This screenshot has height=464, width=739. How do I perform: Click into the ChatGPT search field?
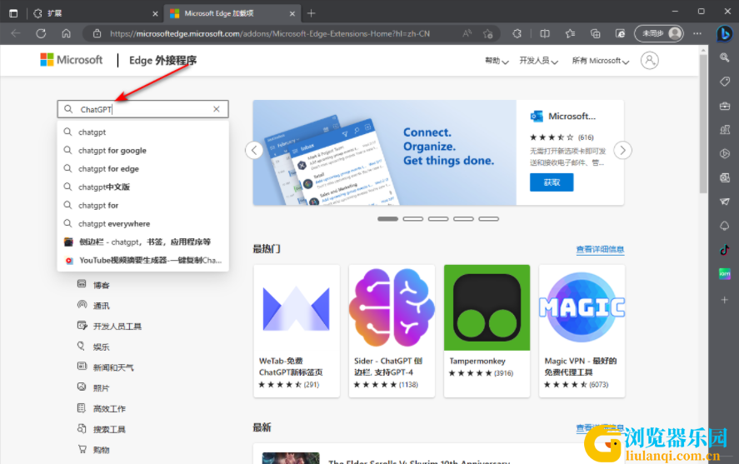pyautogui.click(x=142, y=109)
